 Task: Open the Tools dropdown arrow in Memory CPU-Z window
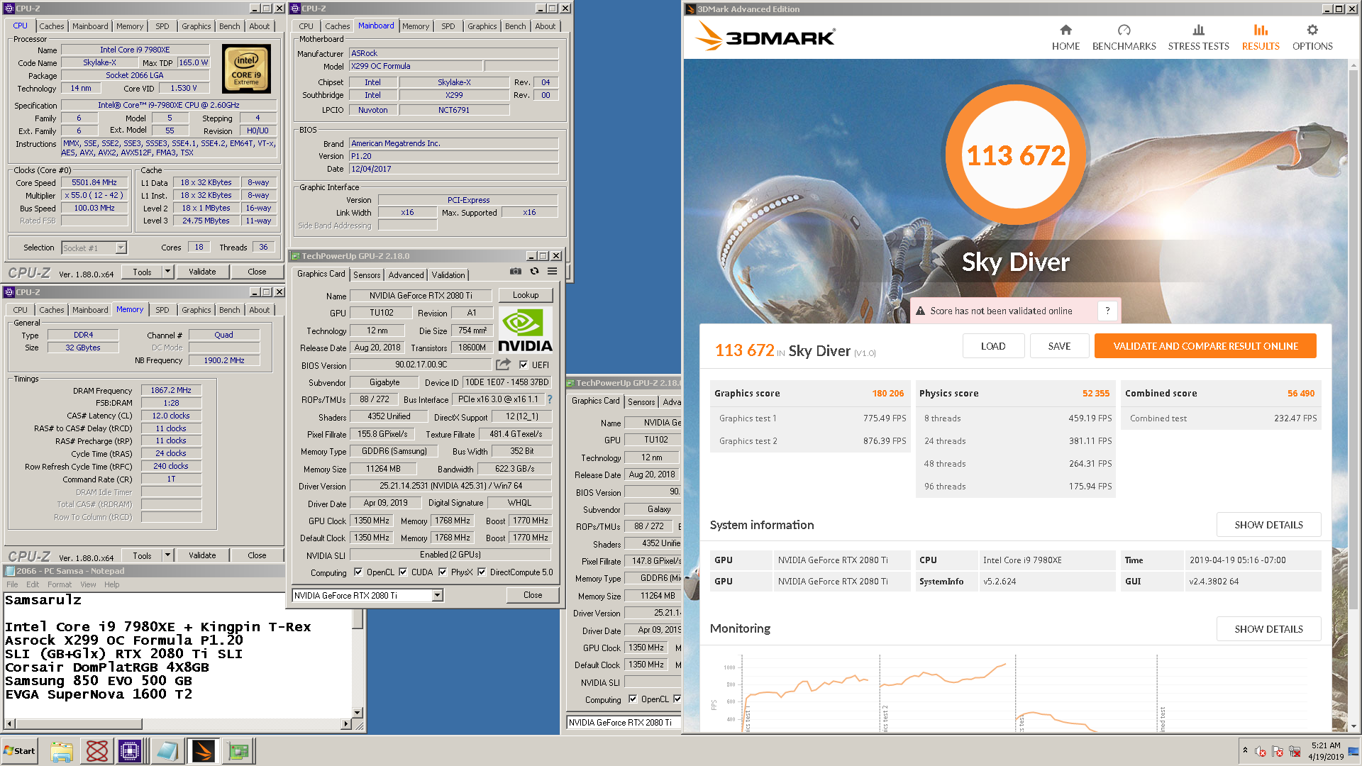click(x=167, y=555)
